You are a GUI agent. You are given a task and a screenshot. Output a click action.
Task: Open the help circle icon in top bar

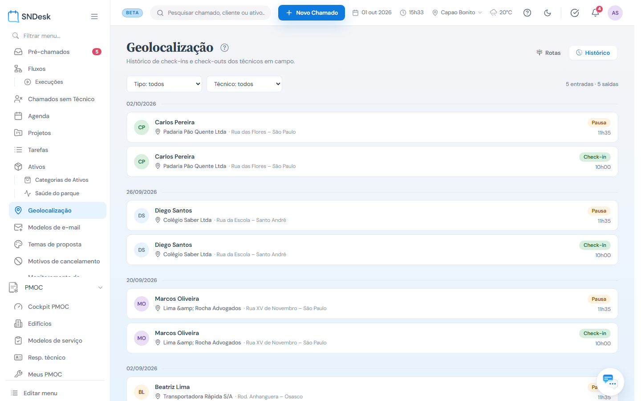[x=527, y=13]
